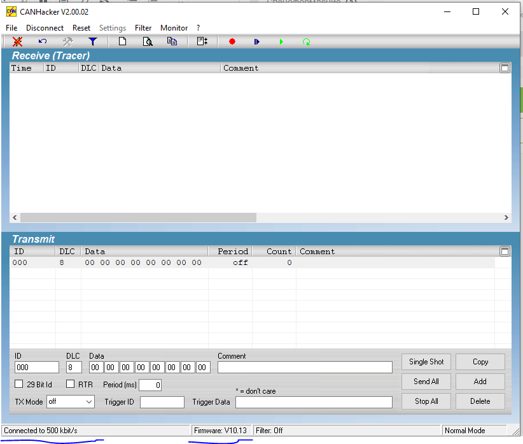
Task: Maximize the Receive (Tracer) panel
Action: pos(505,68)
